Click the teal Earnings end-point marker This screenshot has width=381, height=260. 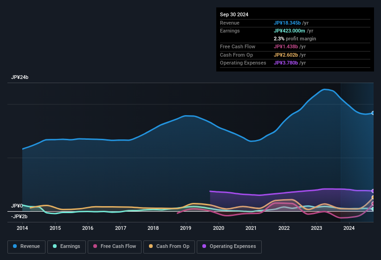click(373, 209)
